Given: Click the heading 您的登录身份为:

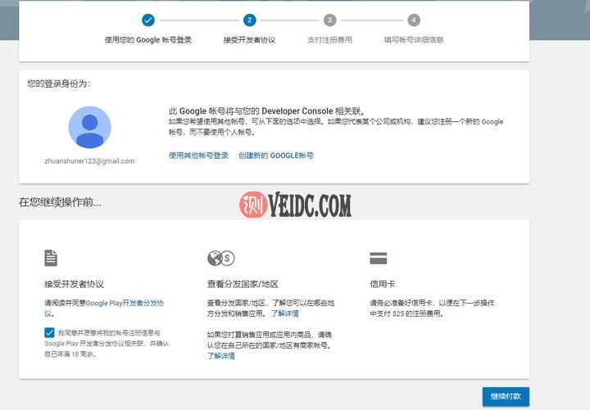Looking at the screenshot, I should (59, 83).
